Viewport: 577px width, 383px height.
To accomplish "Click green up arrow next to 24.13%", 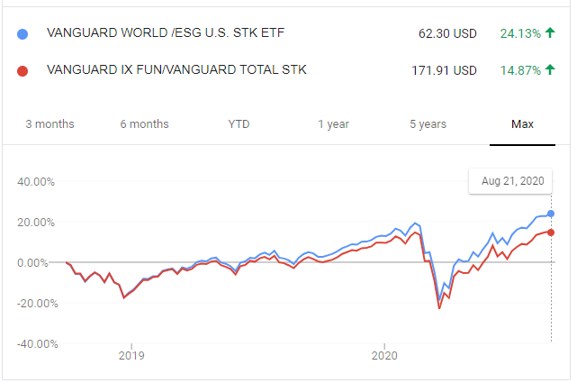I will tap(550, 34).
